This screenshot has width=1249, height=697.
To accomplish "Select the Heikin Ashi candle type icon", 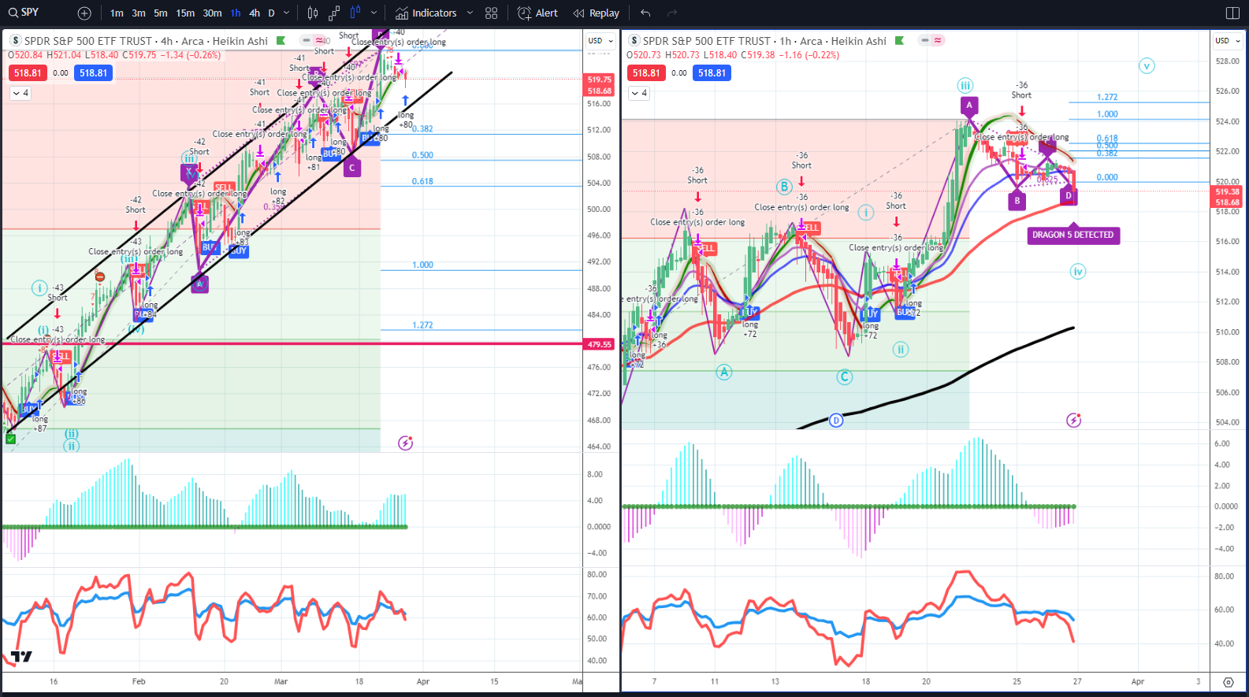I will (x=355, y=13).
